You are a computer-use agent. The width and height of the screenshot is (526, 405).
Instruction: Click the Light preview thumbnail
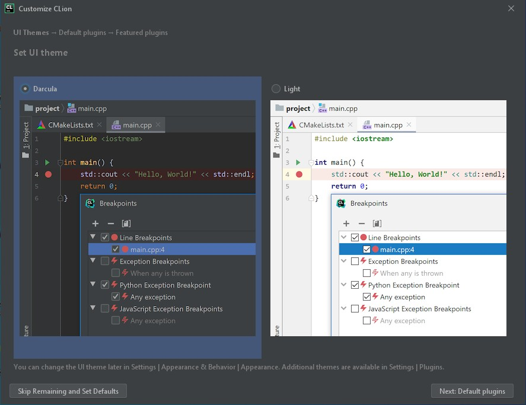pos(388,218)
